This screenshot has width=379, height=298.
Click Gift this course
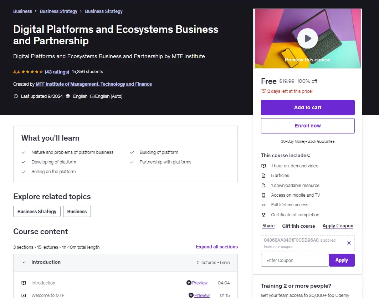[298, 226]
